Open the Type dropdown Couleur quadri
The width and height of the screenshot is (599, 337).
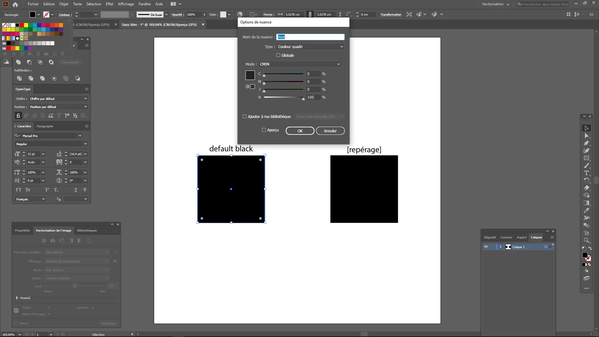click(310, 46)
